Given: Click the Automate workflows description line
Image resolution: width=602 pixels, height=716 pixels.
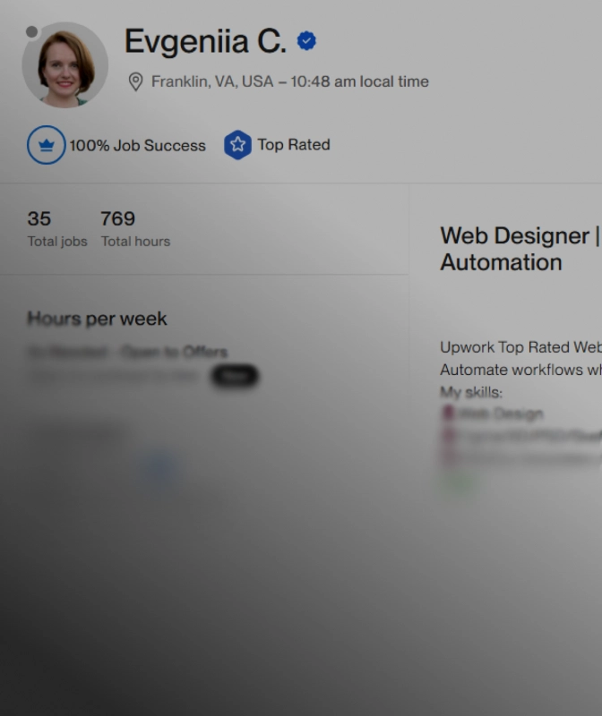Looking at the screenshot, I should click(520, 370).
